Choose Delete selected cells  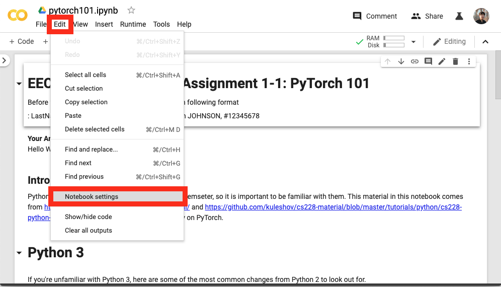tap(117, 129)
